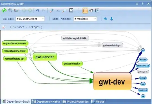Select the jsse node
This screenshot has width=152, height=104.
pos(143,84)
